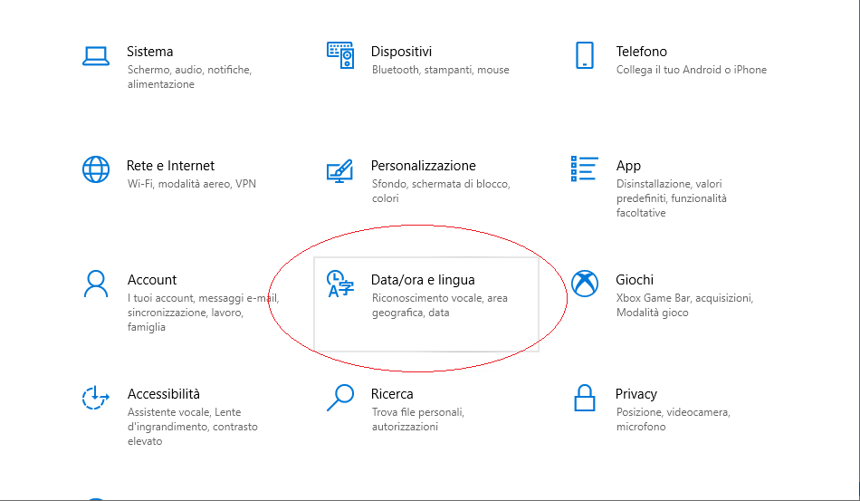
Task: Click "Sfondo, schermata di blocco, colori"
Action: coord(441,191)
